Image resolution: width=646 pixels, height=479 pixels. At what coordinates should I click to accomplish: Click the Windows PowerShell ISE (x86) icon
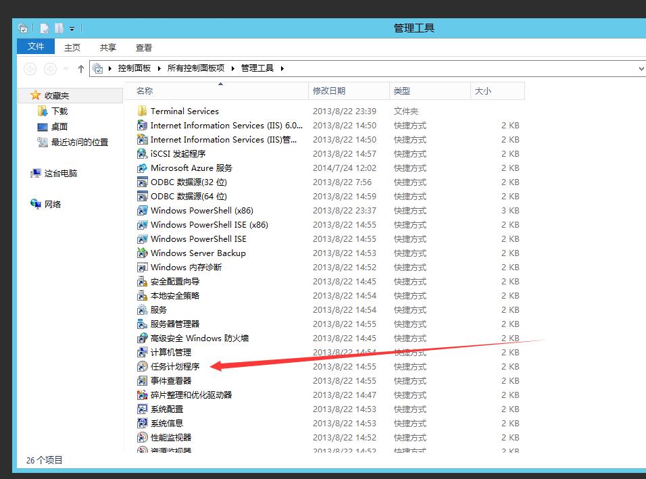click(142, 224)
